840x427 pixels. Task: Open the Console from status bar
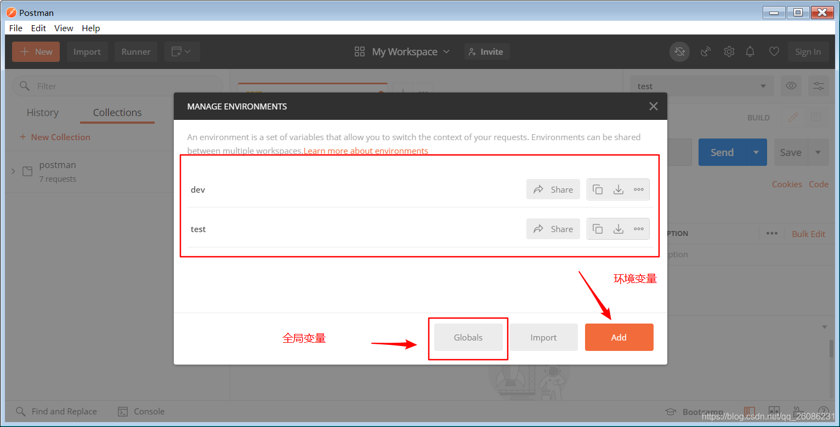(141, 412)
